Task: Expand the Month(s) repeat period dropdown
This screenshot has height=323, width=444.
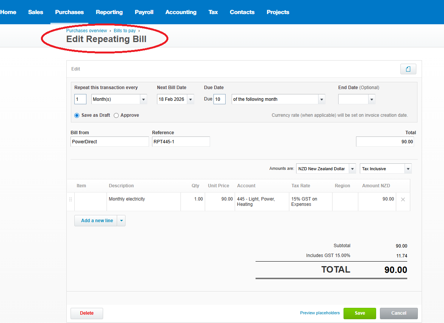Action: click(x=144, y=99)
